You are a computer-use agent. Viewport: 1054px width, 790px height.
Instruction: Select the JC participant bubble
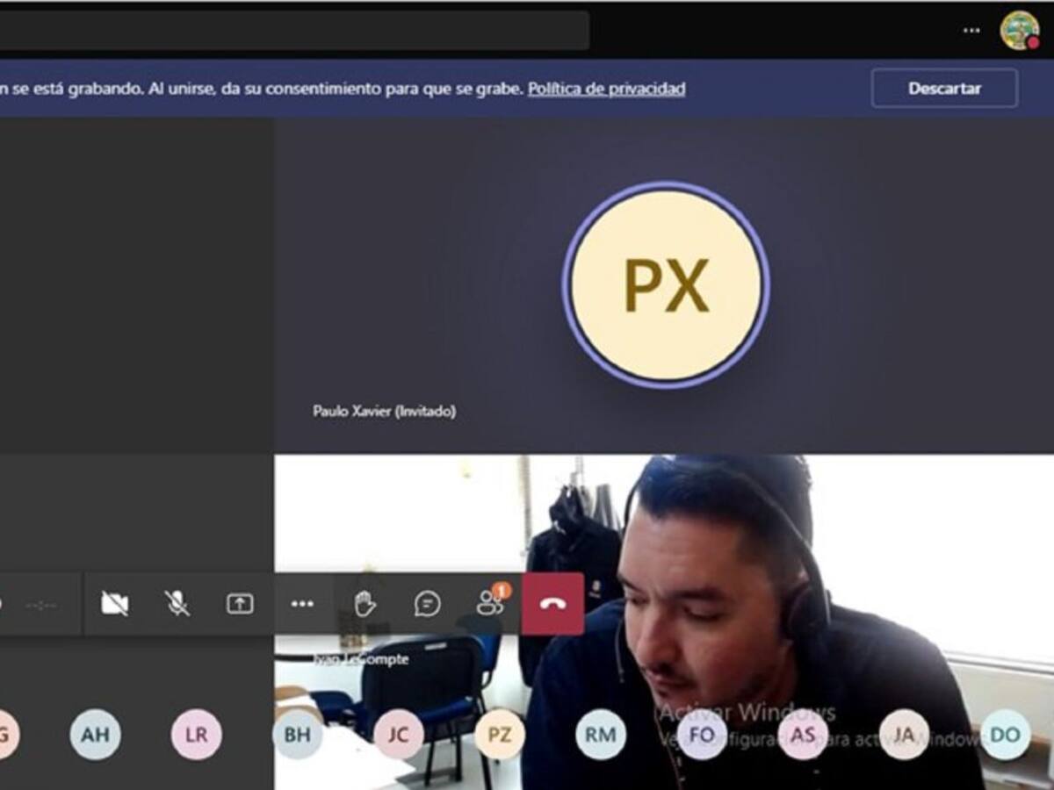click(x=398, y=735)
